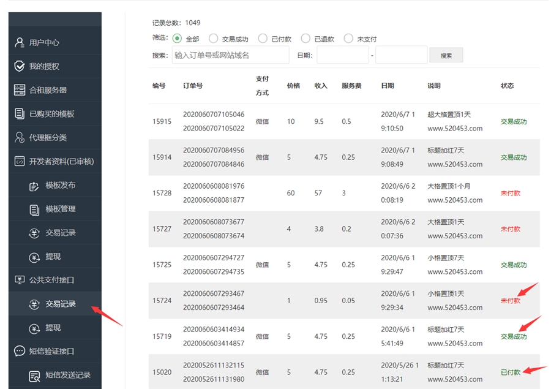The width and height of the screenshot is (551, 389).
Task: Select the 交易成功 filter radio button
Action: tap(213, 39)
